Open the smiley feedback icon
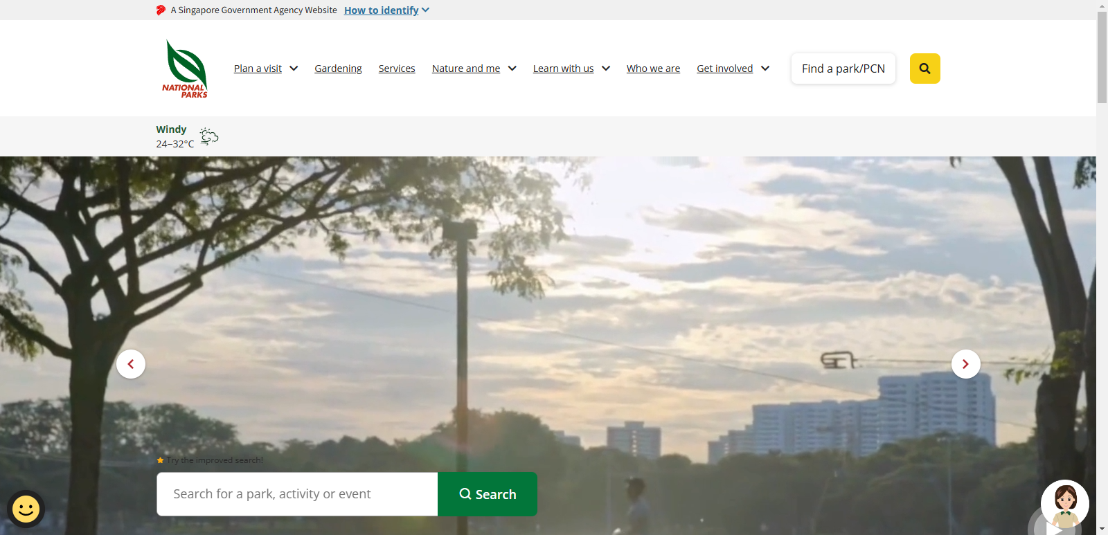The image size is (1108, 535). pos(26,509)
